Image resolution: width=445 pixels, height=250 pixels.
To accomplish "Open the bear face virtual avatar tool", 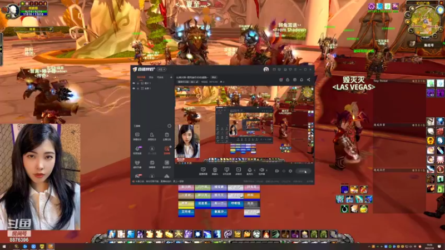I will 137,164.
